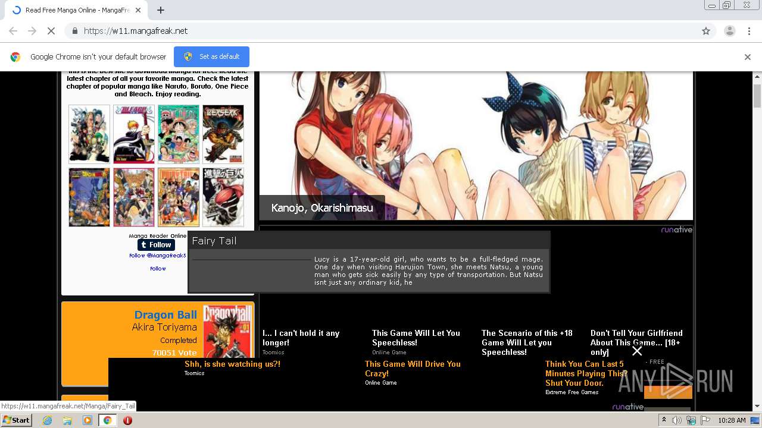Open the Attack on Titan cover thumbnail
The height and width of the screenshot is (428, 762).
(223, 197)
